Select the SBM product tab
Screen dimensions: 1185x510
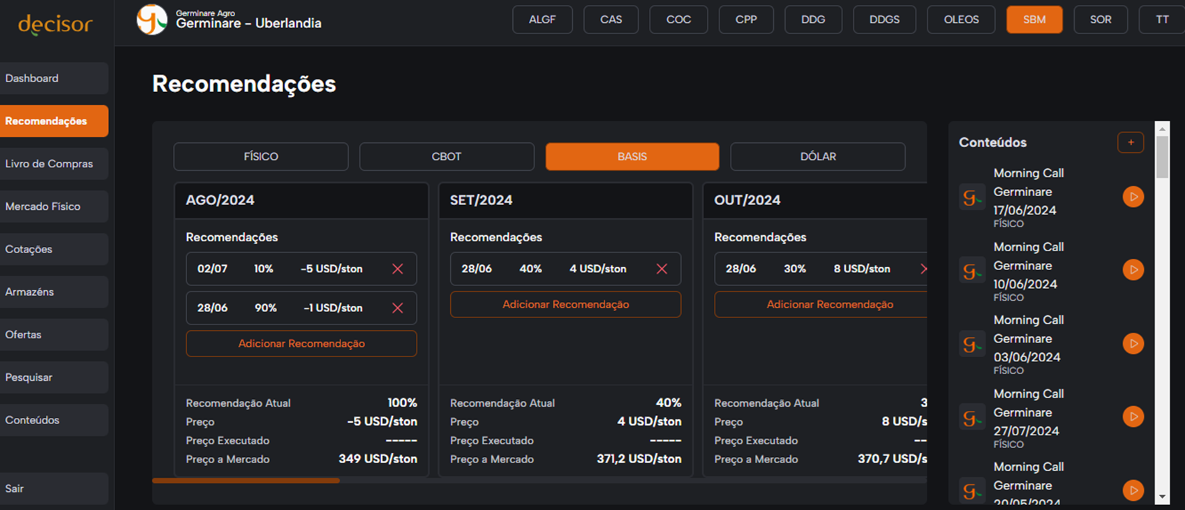tap(1034, 20)
